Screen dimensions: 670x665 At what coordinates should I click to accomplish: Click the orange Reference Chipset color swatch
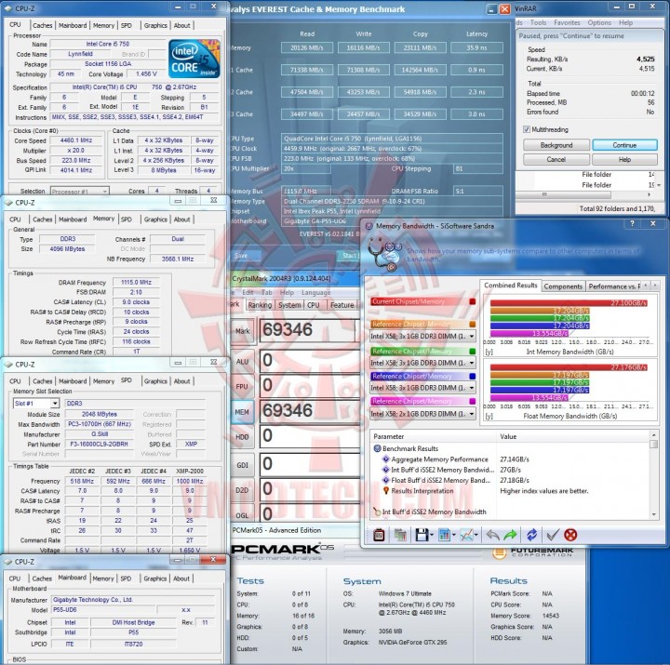472,325
